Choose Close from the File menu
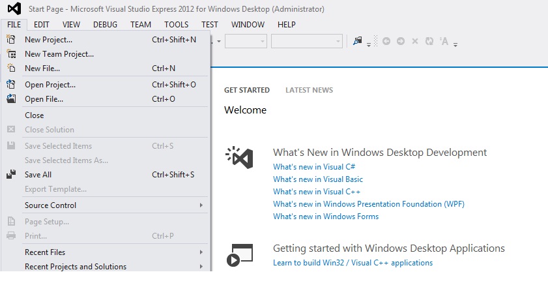Viewport: 548px width, 300px height. click(35, 115)
